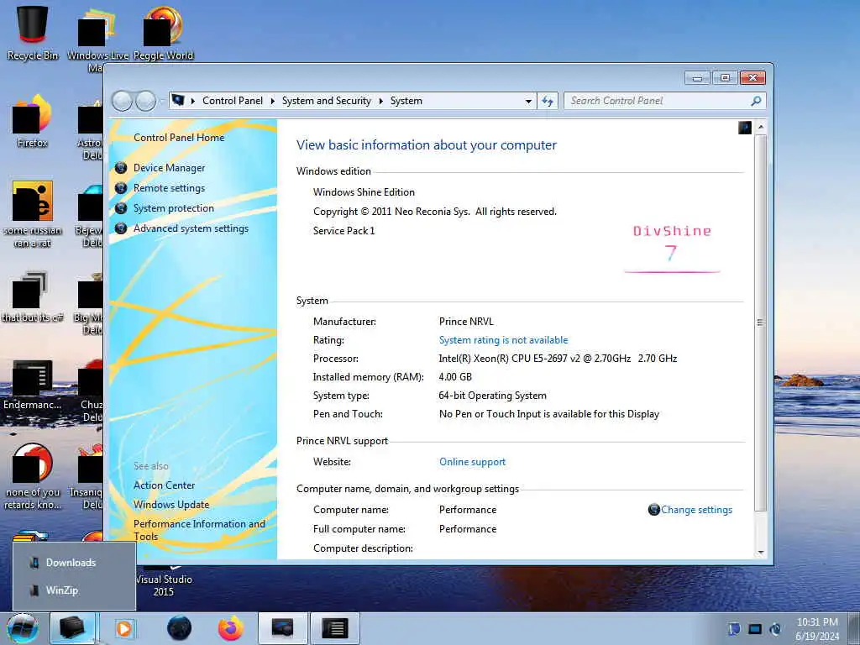Screen dimensions: 860x645
Task: Switch to the Control Panel taskbar window
Action: (x=282, y=628)
